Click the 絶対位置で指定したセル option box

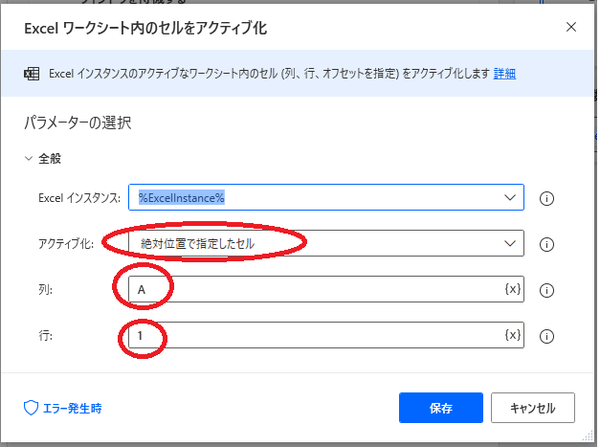coord(316,244)
